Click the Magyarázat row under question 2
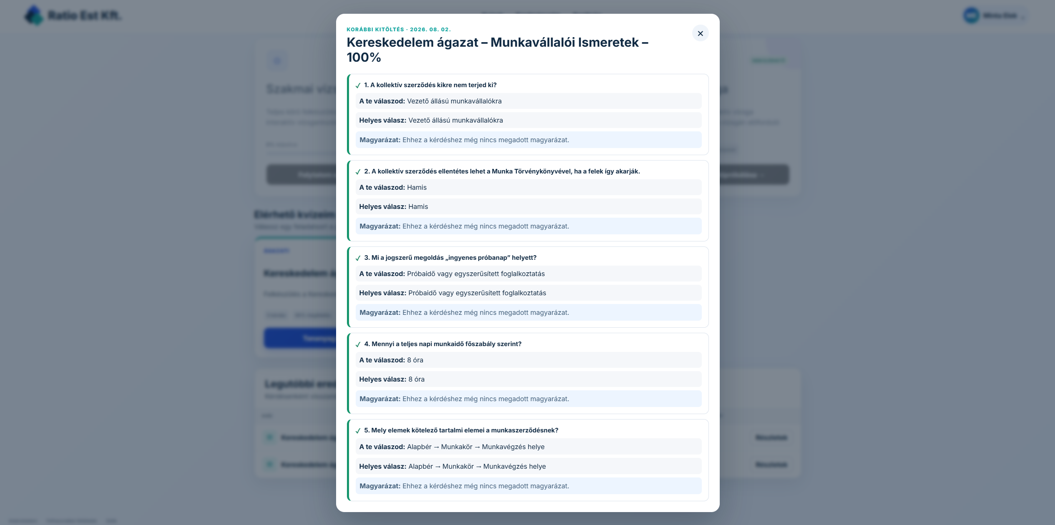This screenshot has height=525, width=1055. [528, 226]
